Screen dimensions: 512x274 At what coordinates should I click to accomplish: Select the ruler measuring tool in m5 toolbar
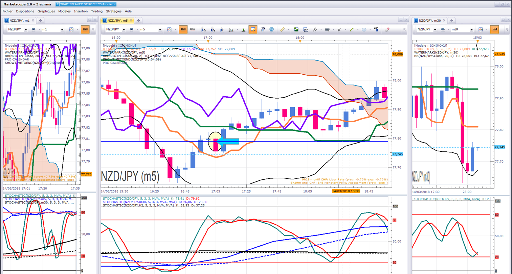click(x=282, y=29)
